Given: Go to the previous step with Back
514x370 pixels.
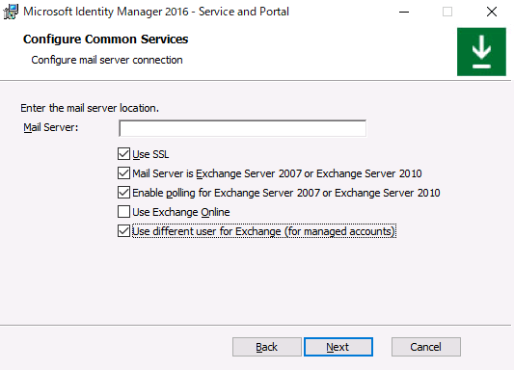Looking at the screenshot, I should 267,347.
